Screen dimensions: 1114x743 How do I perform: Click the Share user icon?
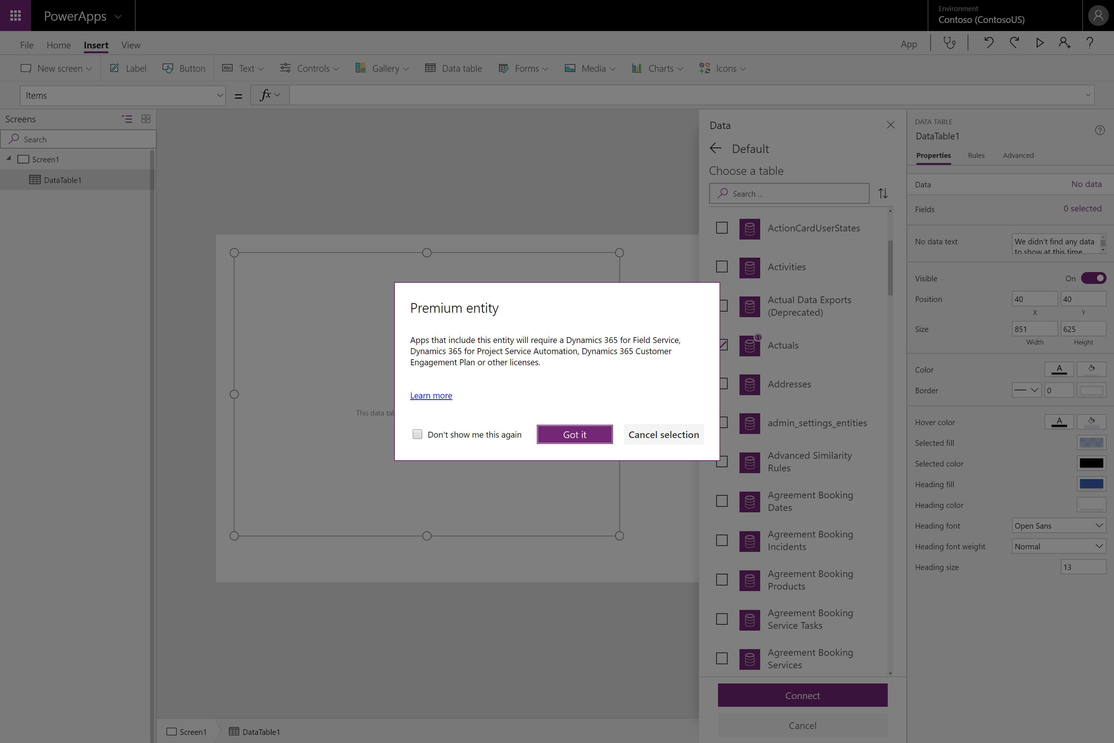tap(1065, 43)
